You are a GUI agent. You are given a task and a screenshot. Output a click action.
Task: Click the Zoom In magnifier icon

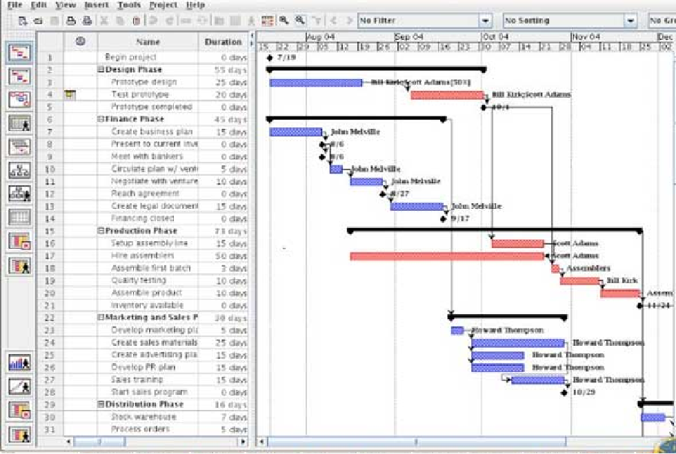coord(284,21)
